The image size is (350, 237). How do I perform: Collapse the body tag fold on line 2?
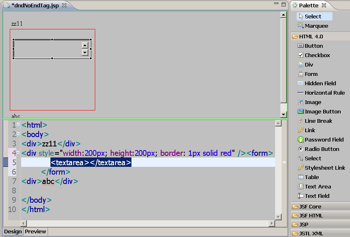18,134
